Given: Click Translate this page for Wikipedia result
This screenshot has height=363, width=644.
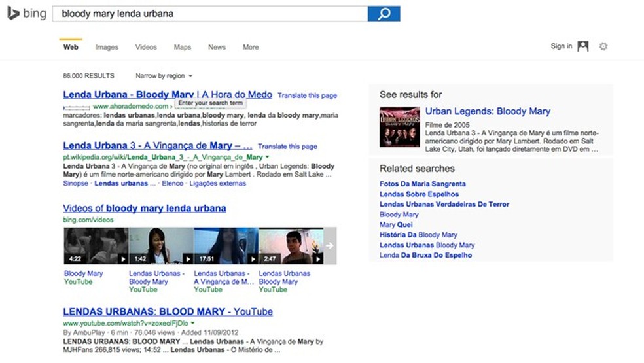Looking at the screenshot, I should (x=287, y=147).
